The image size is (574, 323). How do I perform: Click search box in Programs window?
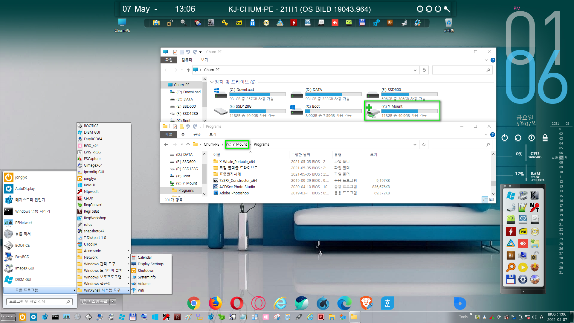point(462,144)
